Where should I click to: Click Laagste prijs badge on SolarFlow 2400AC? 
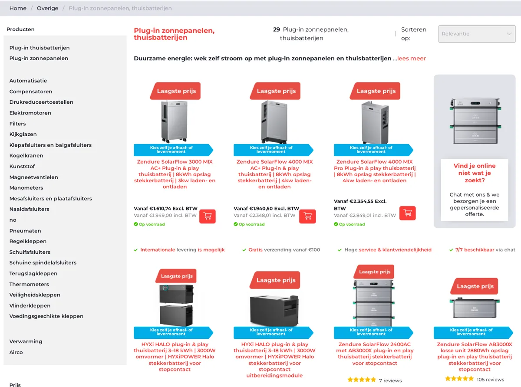point(375,272)
